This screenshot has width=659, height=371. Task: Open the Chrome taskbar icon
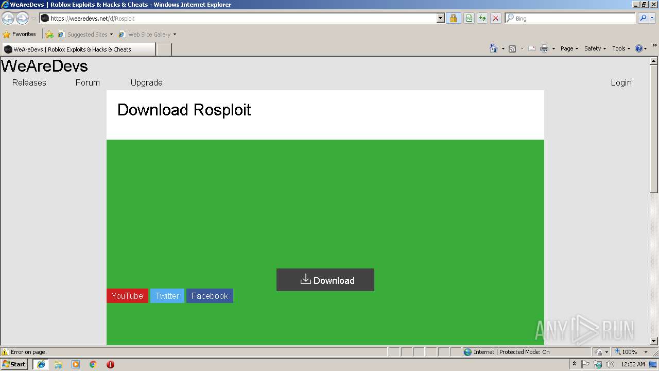(x=93, y=364)
